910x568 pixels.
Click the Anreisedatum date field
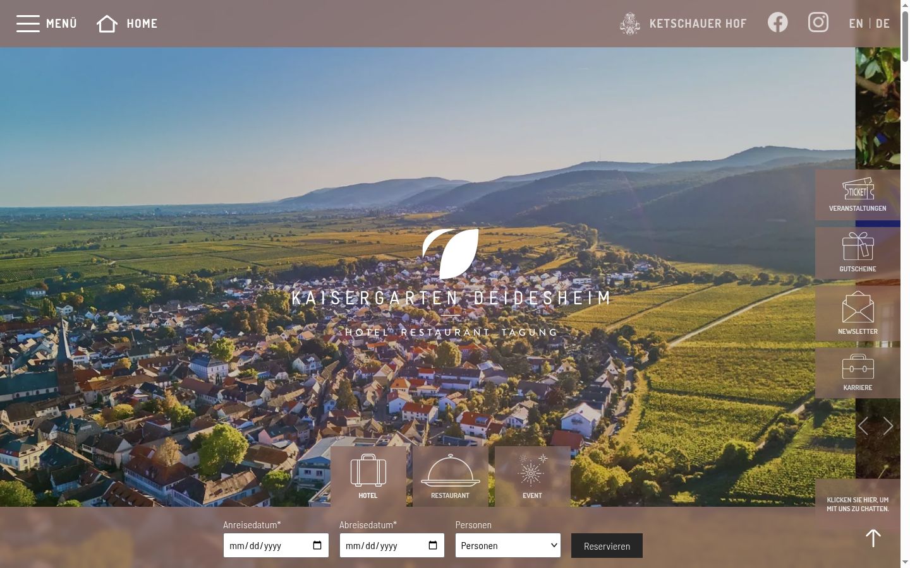click(x=276, y=545)
